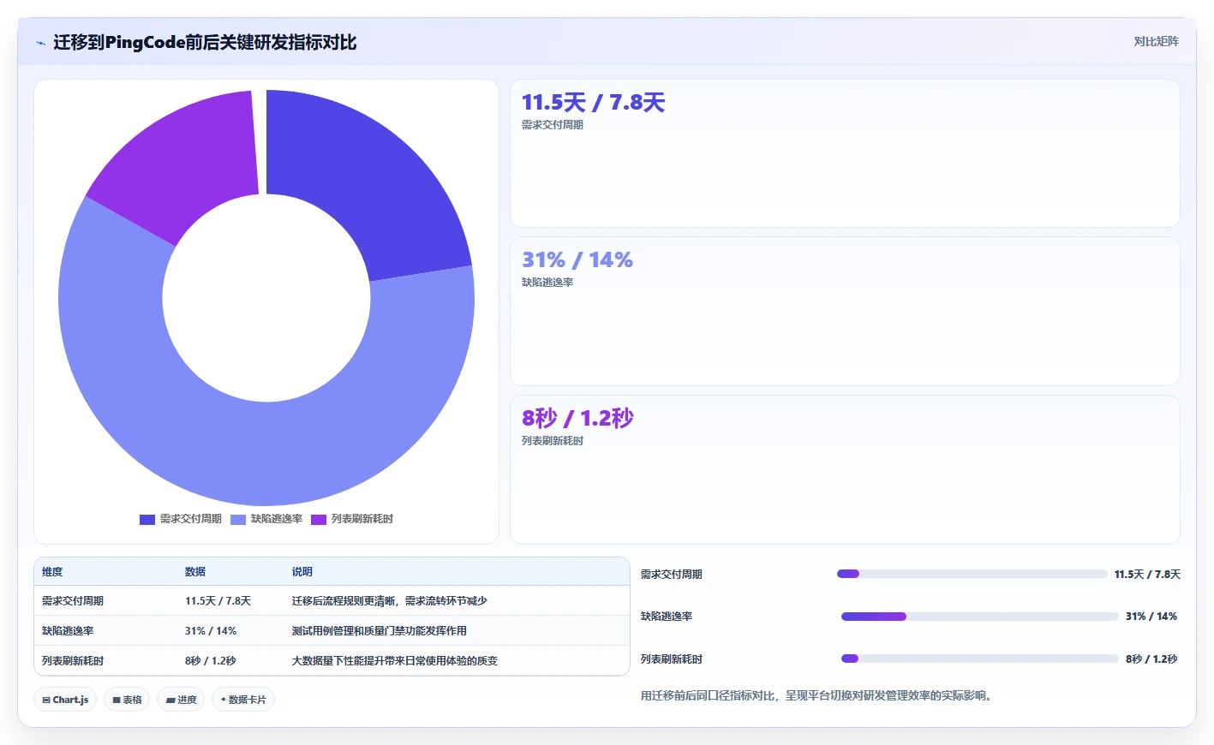
Task: Click the 维度 column header
Action: click(52, 572)
